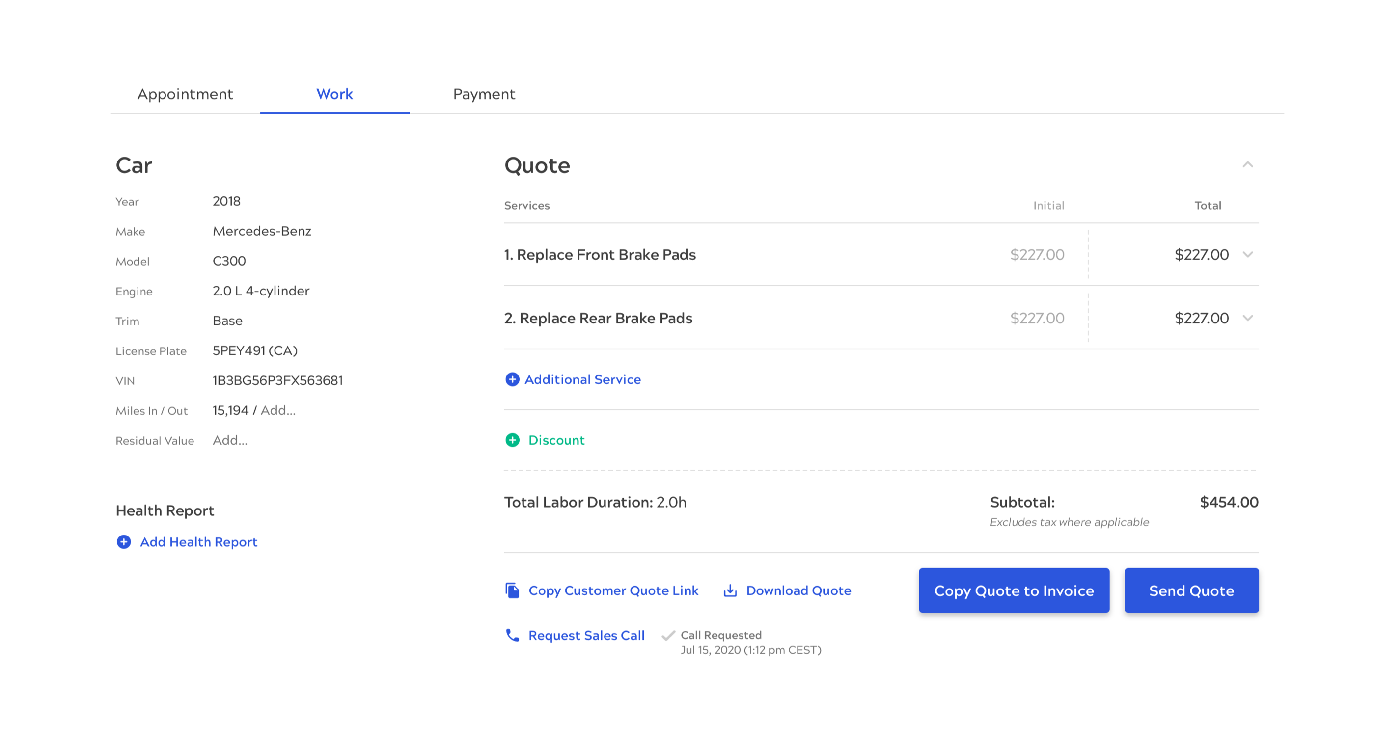1375x751 pixels.
Task: Click the download icon for Download Quote
Action: pyautogui.click(x=730, y=590)
